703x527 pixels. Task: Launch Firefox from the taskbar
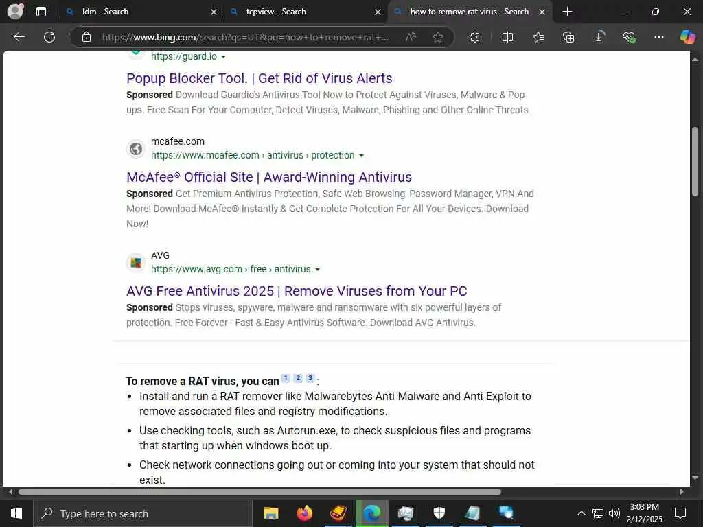coord(304,513)
